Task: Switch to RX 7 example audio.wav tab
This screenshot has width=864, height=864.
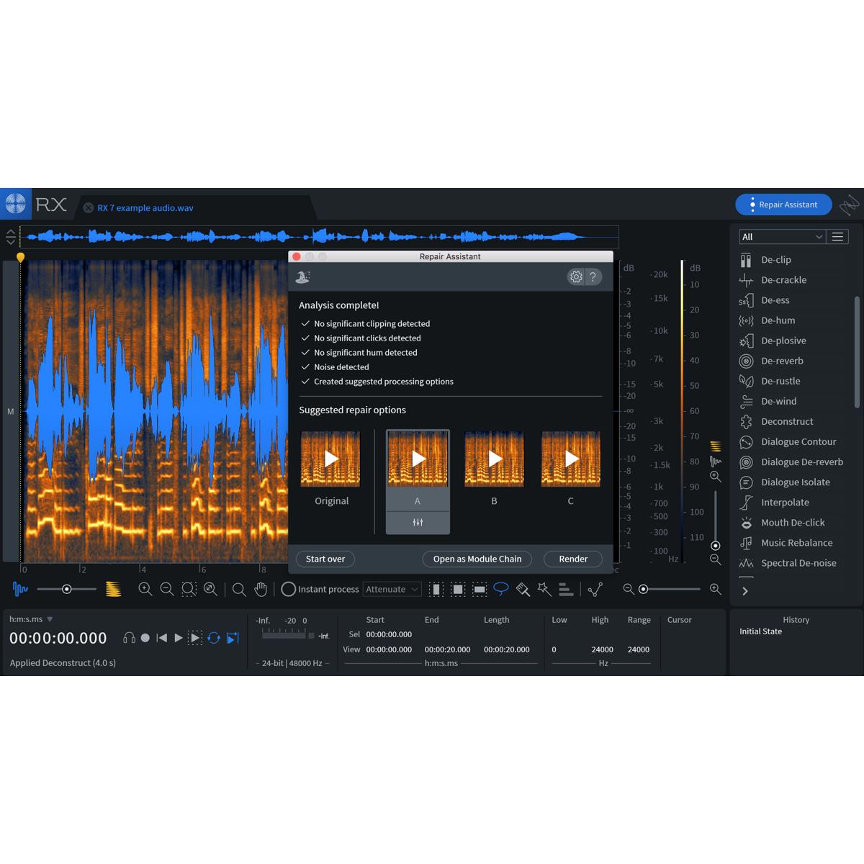Action: coord(145,208)
